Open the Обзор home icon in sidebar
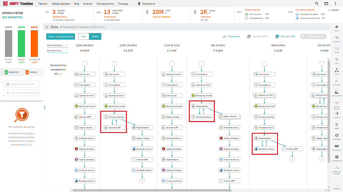 (337, 27)
